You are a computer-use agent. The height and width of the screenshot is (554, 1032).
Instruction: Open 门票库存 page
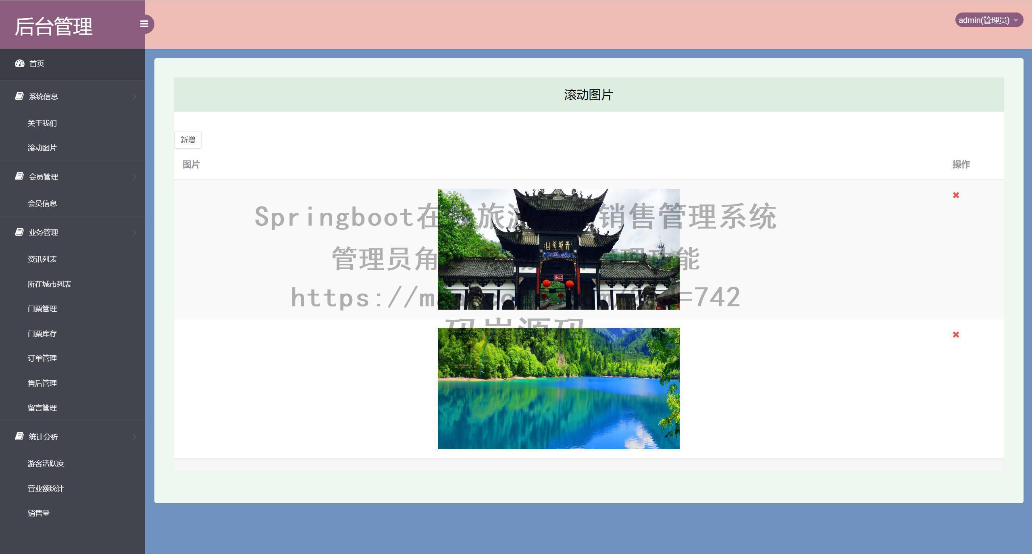click(42, 333)
